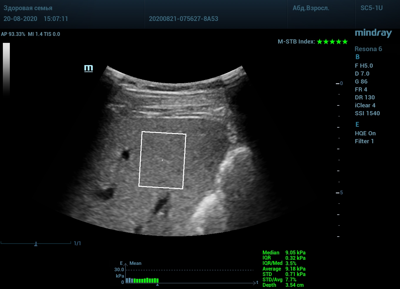Click the Median 9.05 kPa result
The height and width of the screenshot is (289, 400).
click(284, 253)
